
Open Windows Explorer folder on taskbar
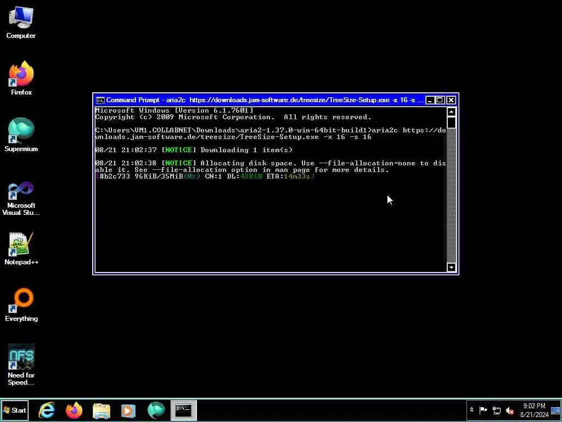click(102, 410)
